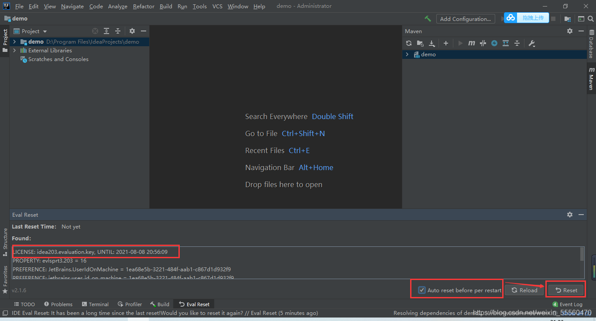The width and height of the screenshot is (596, 321).
Task: Toggle Auto reset before per restart checkbox
Action: click(422, 290)
